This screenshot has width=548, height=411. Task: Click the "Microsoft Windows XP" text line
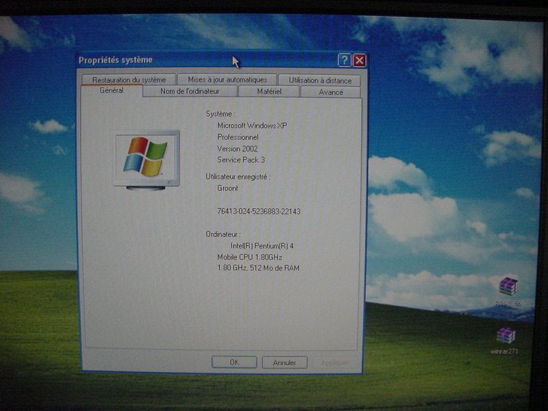(x=252, y=125)
